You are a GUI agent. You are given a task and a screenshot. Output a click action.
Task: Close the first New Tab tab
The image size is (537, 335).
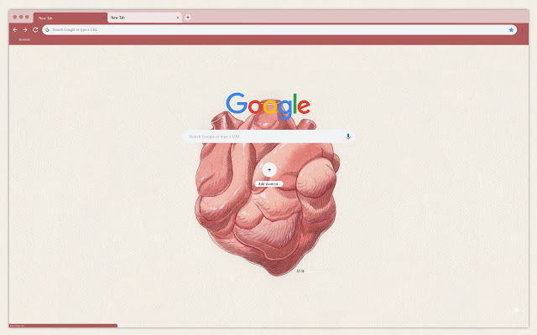(x=104, y=18)
